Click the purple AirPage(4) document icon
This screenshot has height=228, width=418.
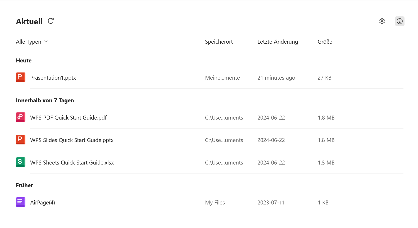tap(21, 202)
